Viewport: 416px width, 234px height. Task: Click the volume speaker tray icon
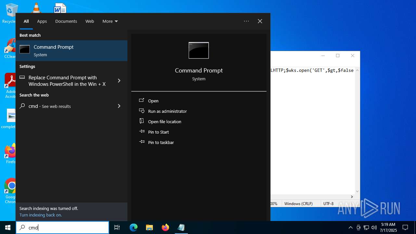(x=374, y=227)
